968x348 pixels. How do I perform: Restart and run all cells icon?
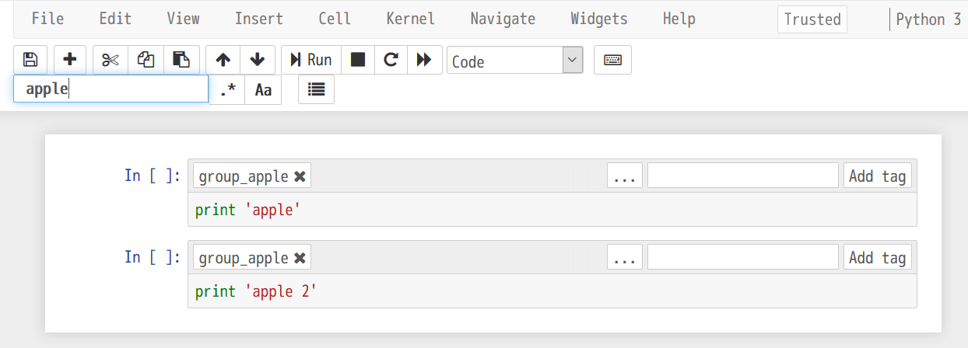(x=424, y=60)
